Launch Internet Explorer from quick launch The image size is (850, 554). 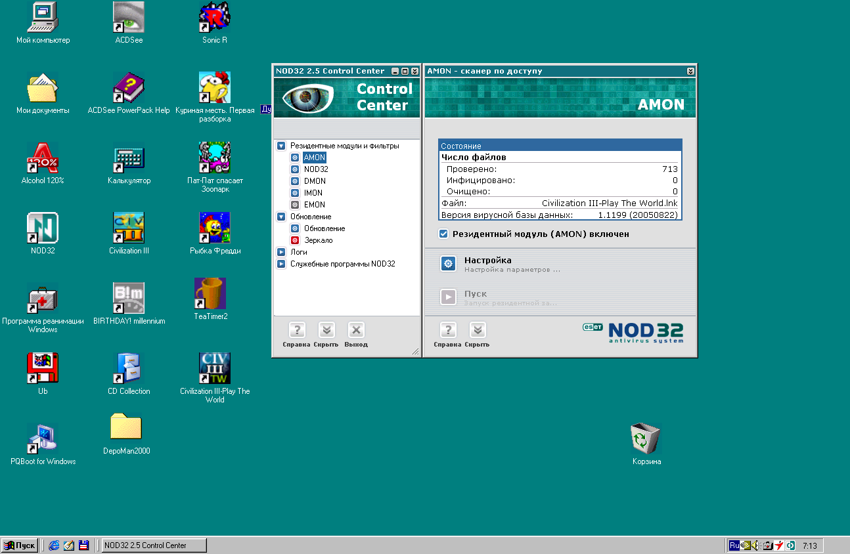click(54, 545)
